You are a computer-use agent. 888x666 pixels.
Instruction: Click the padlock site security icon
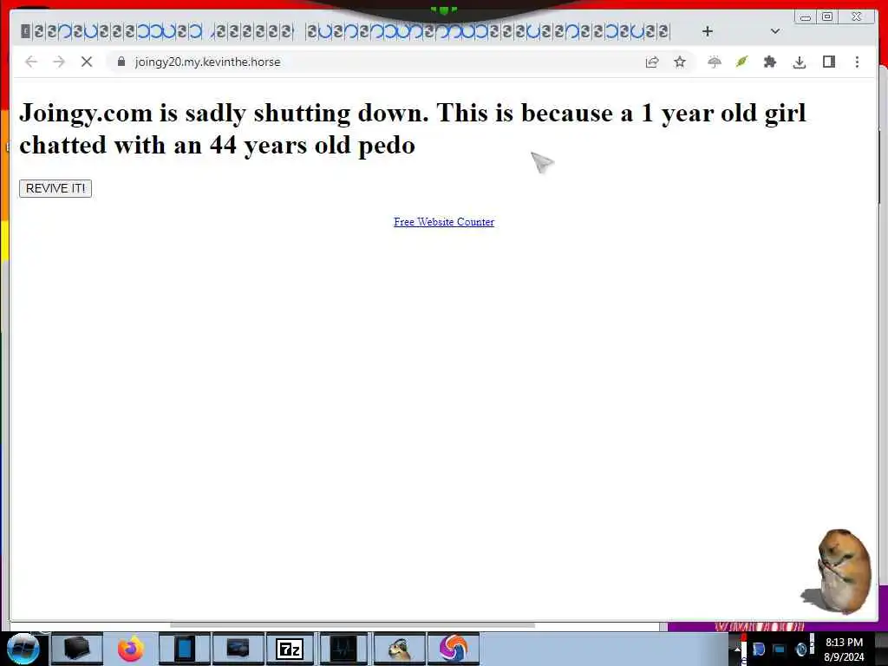click(121, 62)
